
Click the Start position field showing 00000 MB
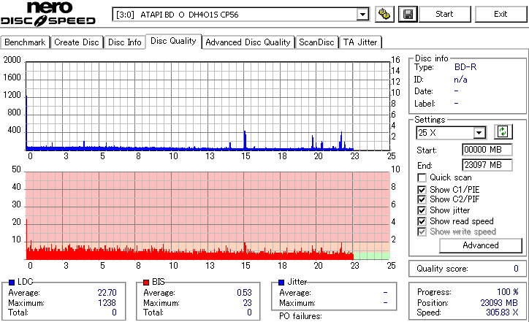[x=487, y=150]
